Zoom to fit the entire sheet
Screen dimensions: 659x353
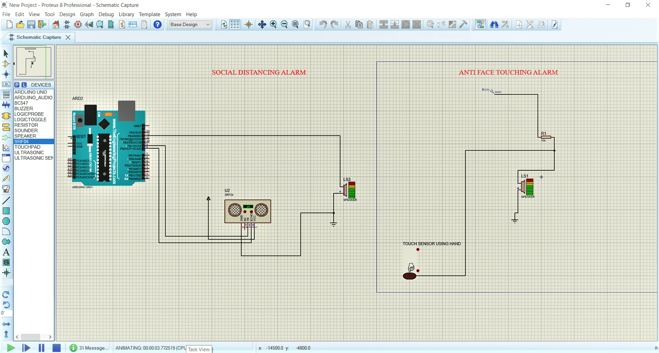(x=295, y=25)
